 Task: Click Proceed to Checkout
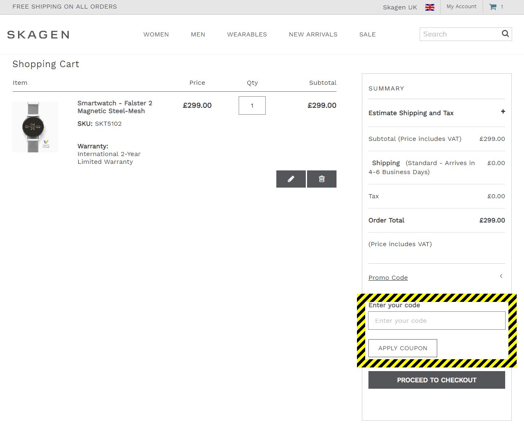[436, 380]
